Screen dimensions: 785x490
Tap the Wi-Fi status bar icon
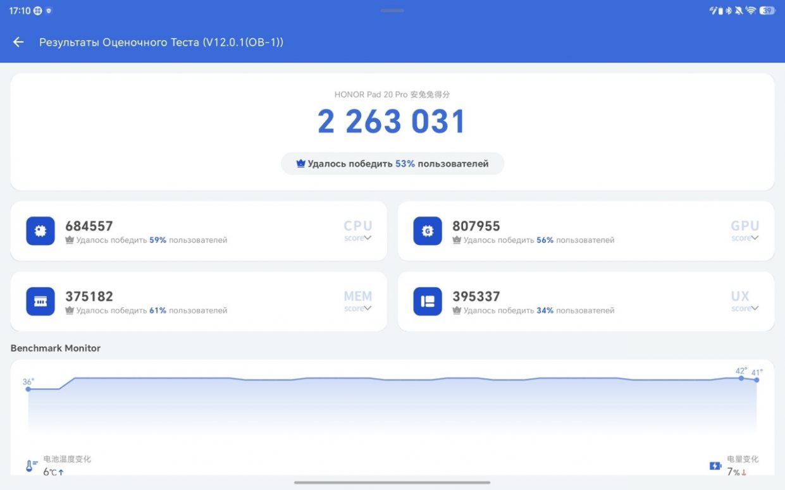point(751,10)
